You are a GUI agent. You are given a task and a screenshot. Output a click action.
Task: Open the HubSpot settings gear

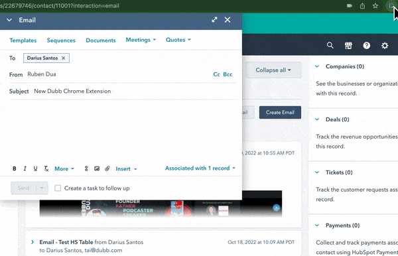click(385, 46)
